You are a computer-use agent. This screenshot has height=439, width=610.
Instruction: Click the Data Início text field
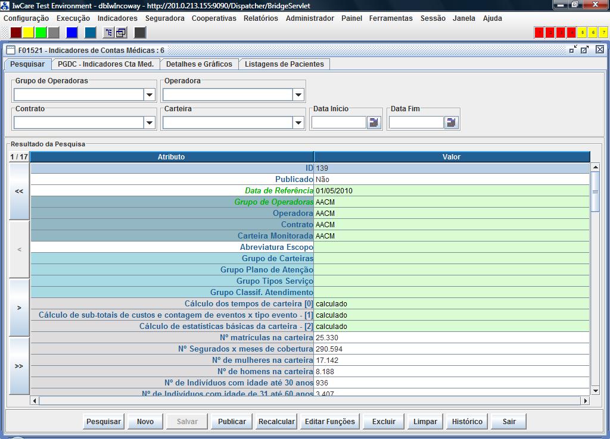[x=338, y=123]
